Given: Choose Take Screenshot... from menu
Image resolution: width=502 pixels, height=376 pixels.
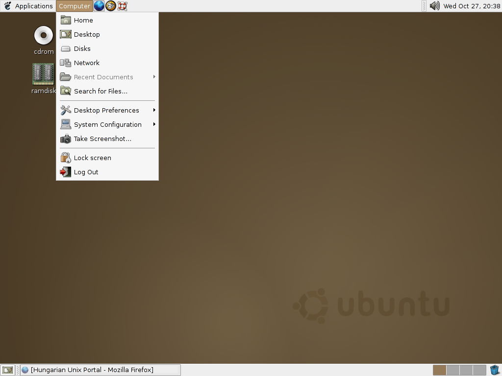Looking at the screenshot, I should 107,139.
